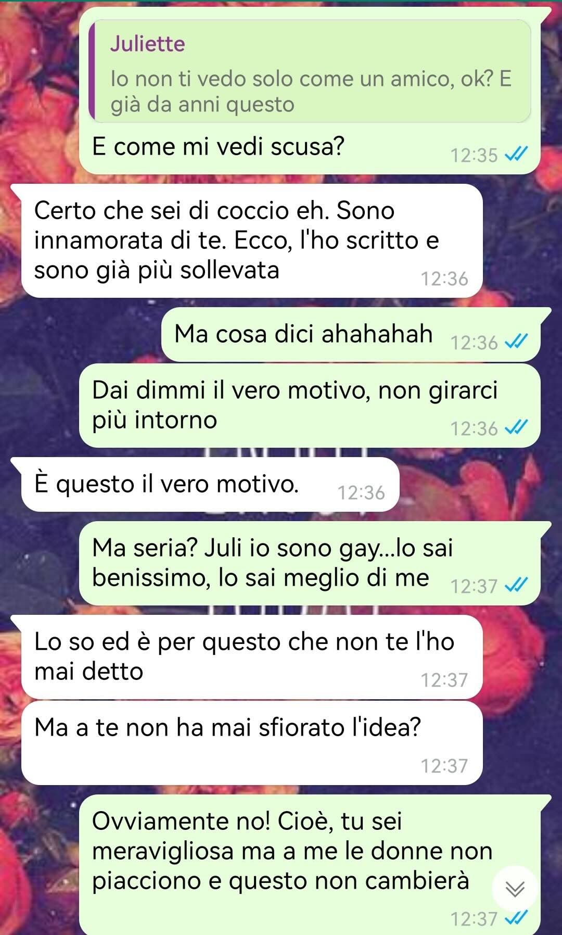This screenshot has width=562, height=935.
Task: Select the 'Certo che sei di coccio eh' message
Action: tap(252, 241)
